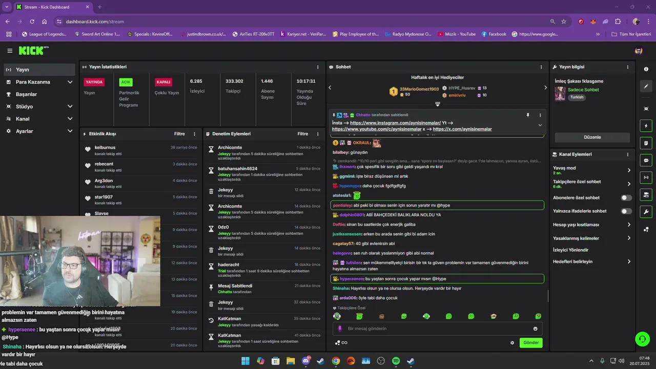Open Takipçilere özel sohbet options arrow
The height and width of the screenshot is (369, 656).
pos(629,184)
